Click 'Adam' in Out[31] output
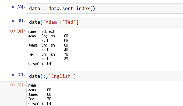Image resolution: width=183 pixels, height=106 pixels. tap(32, 36)
